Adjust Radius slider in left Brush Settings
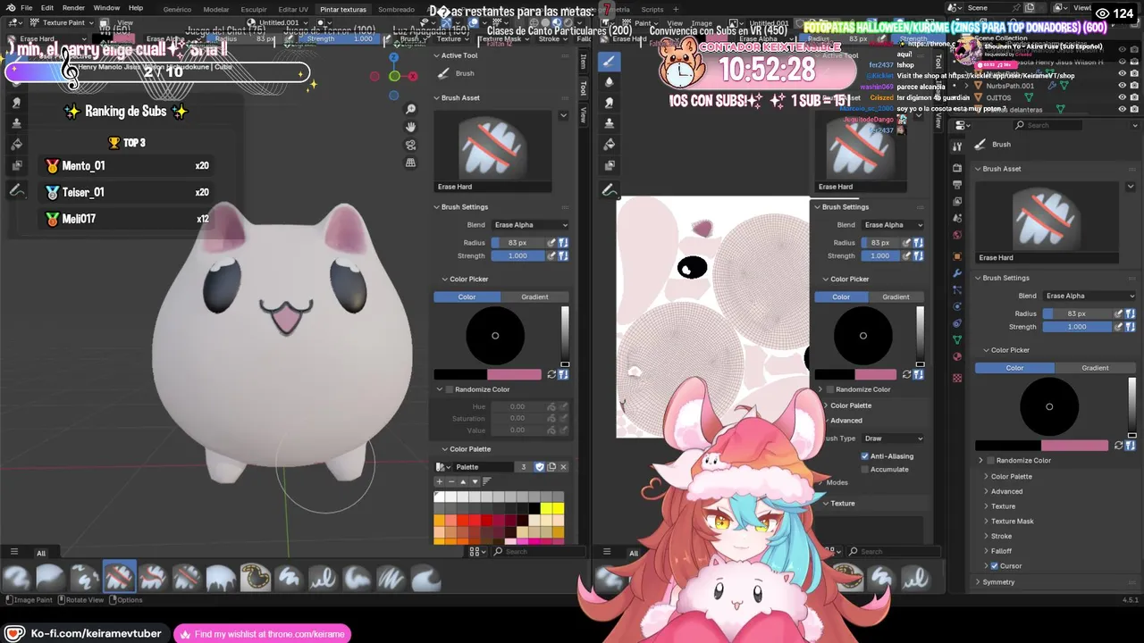This screenshot has width=1144, height=643. pyautogui.click(x=517, y=243)
